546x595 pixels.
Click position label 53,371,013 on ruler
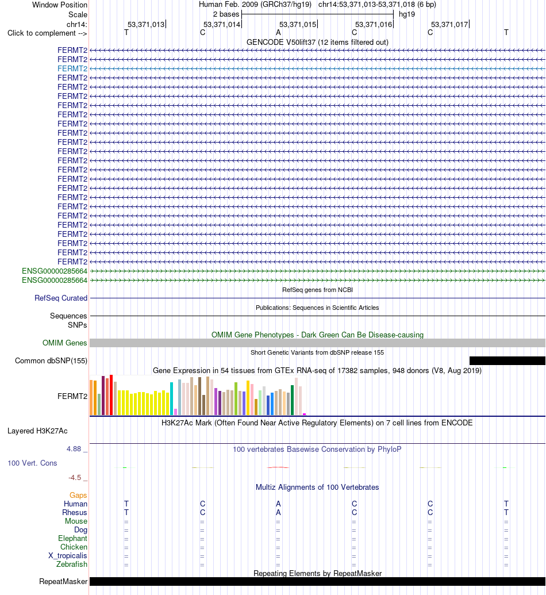[146, 25]
